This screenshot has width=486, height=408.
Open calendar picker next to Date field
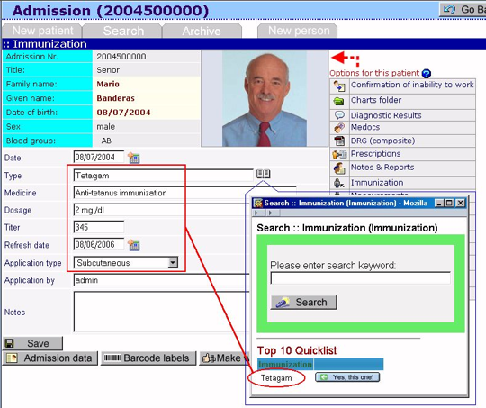(134, 158)
